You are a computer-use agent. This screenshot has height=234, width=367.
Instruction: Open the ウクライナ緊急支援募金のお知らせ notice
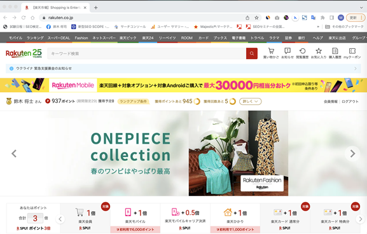point(183,68)
